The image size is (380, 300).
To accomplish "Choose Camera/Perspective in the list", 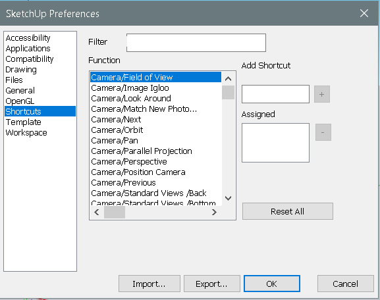I will pyautogui.click(x=155, y=161).
